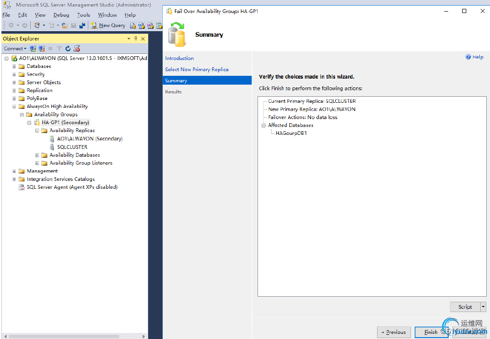Collapse the HA-GP1 (Secondary) node
490x339 pixels.
click(x=29, y=122)
